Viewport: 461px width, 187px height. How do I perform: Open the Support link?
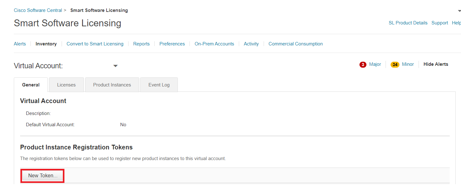(440, 23)
